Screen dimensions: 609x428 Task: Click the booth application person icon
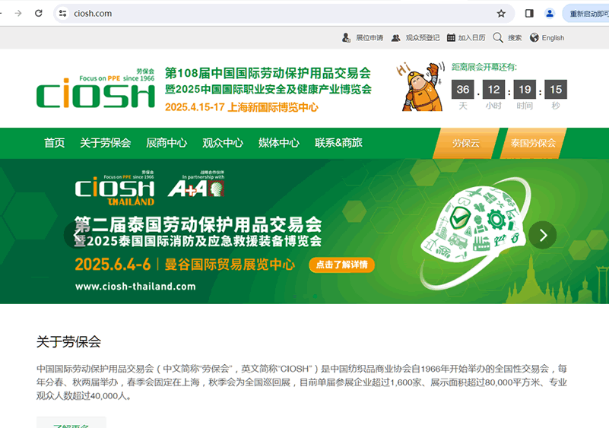(x=346, y=38)
